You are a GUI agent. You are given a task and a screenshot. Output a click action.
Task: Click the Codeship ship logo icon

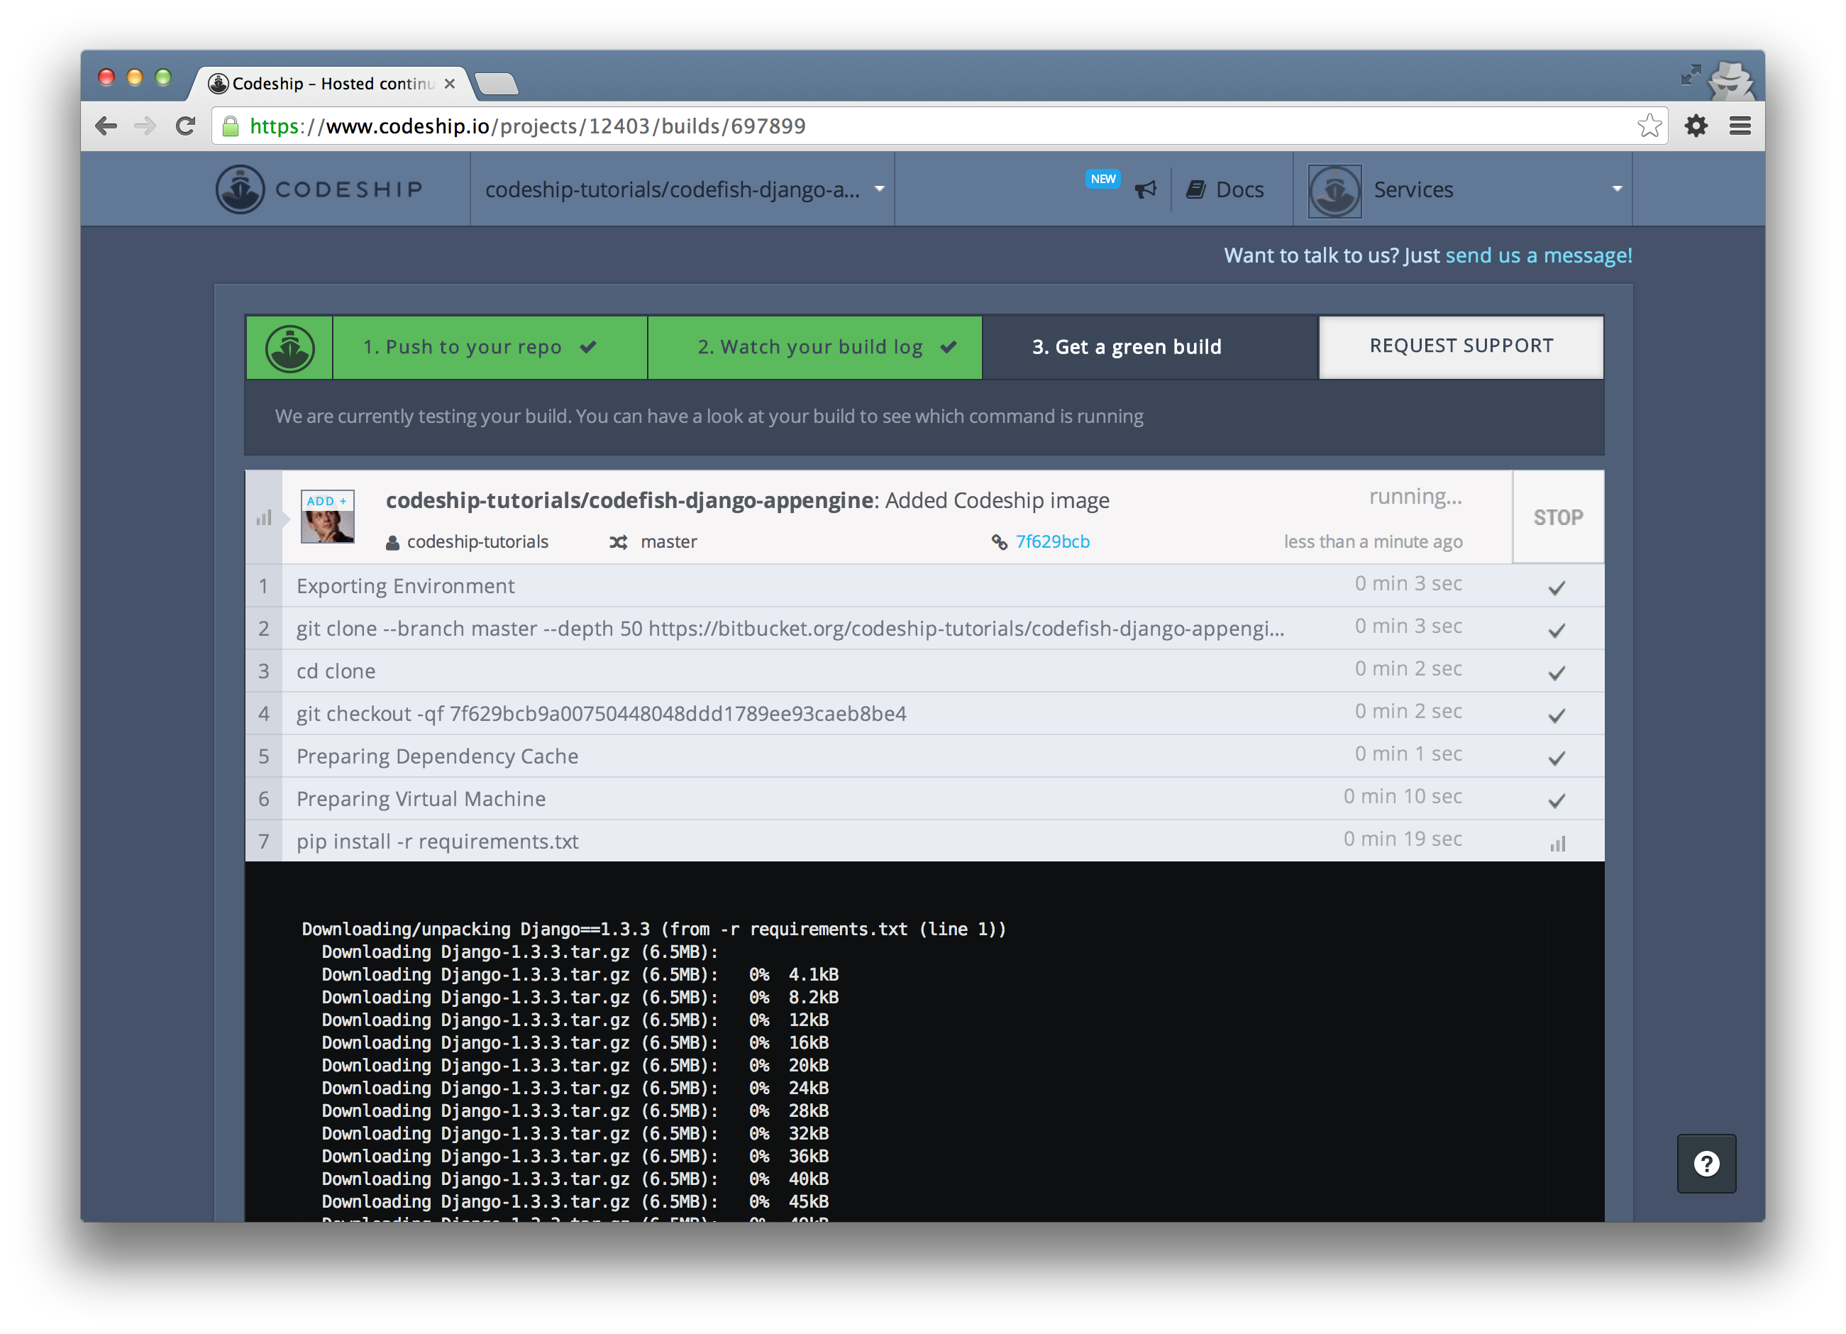click(240, 189)
